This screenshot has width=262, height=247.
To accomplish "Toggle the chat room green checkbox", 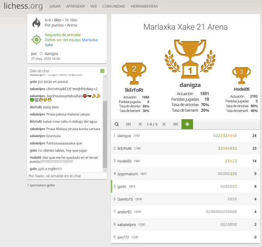I will coord(102,71).
